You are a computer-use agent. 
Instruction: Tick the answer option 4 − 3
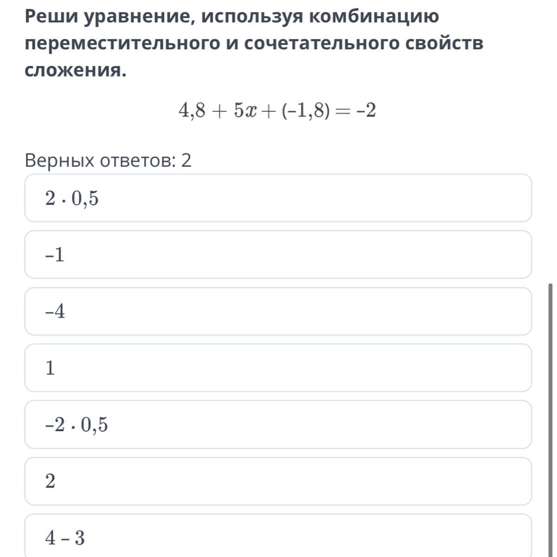coord(278,536)
